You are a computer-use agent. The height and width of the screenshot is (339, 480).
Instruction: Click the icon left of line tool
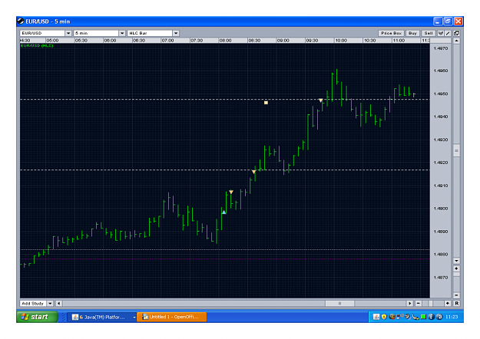(441, 33)
